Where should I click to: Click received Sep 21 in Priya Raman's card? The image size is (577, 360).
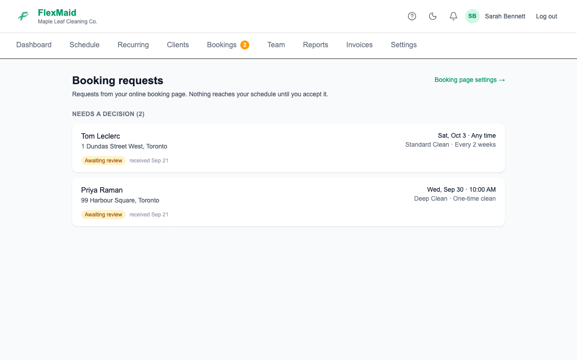coord(149,215)
